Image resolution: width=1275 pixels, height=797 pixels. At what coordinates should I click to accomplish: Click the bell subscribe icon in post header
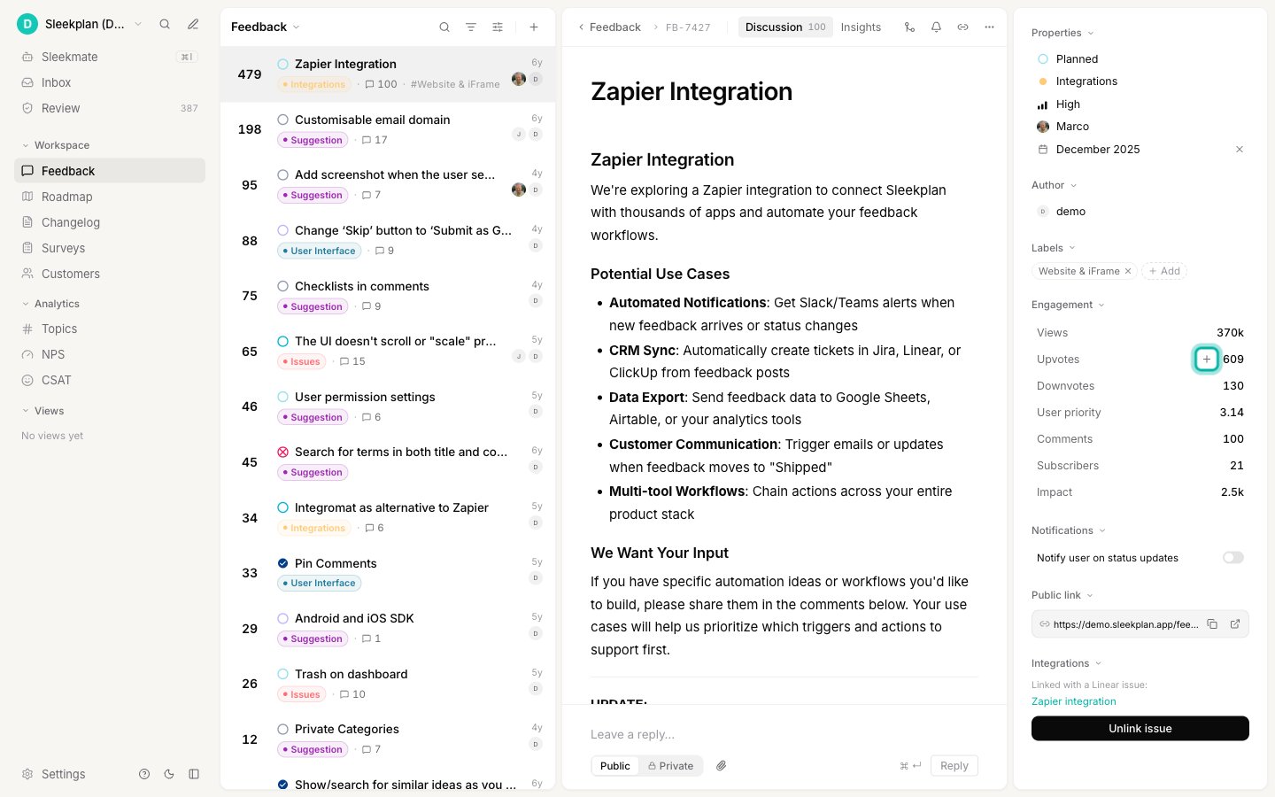click(936, 27)
